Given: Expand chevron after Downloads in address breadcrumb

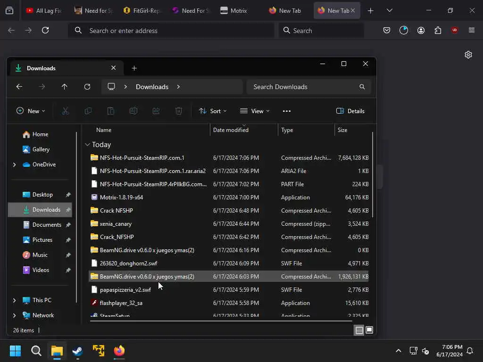Looking at the screenshot, I should (178, 87).
